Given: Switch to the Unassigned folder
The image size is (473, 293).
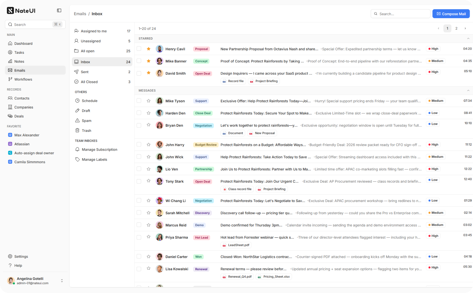Looking at the screenshot, I should pos(102,41).
